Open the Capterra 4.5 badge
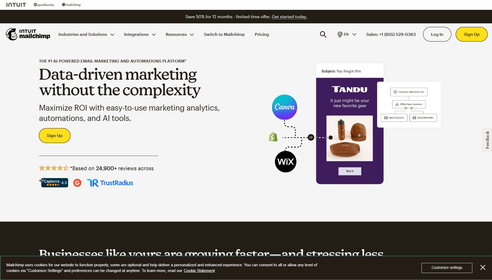Image resolution: width=492 pixels, height=280 pixels. pos(54,183)
